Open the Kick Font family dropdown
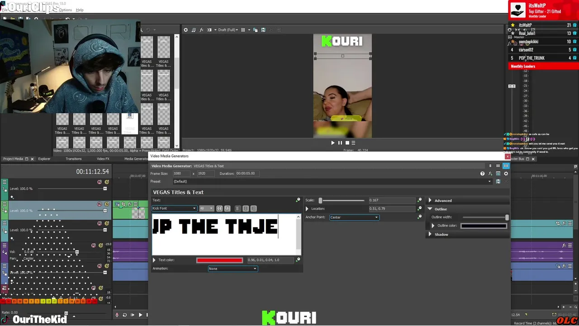Screen dimensions: 579x326 click(174, 208)
